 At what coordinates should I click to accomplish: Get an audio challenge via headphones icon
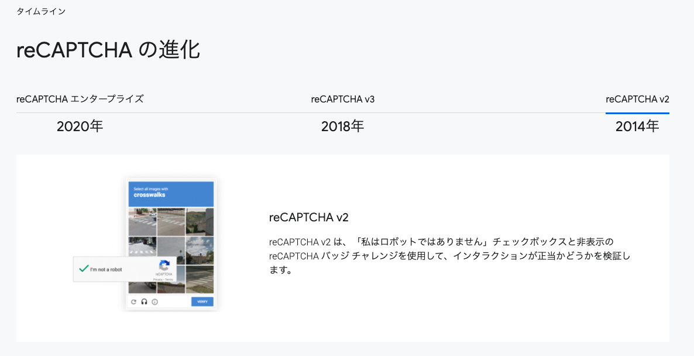[145, 302]
